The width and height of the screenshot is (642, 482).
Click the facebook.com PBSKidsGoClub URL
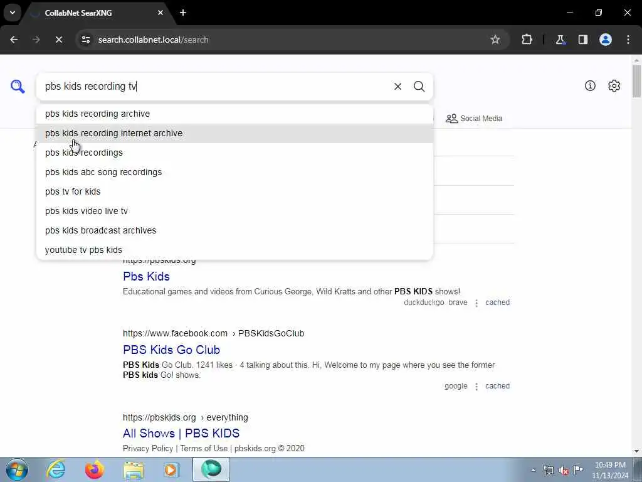[213, 334]
